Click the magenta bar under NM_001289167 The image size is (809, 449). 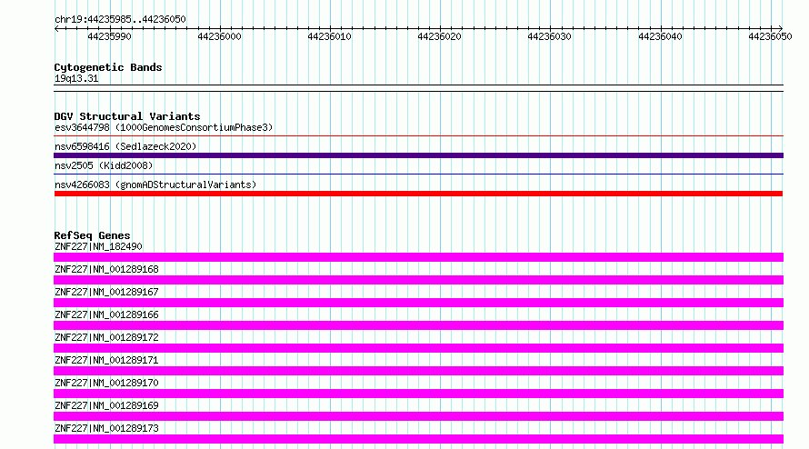[418, 303]
